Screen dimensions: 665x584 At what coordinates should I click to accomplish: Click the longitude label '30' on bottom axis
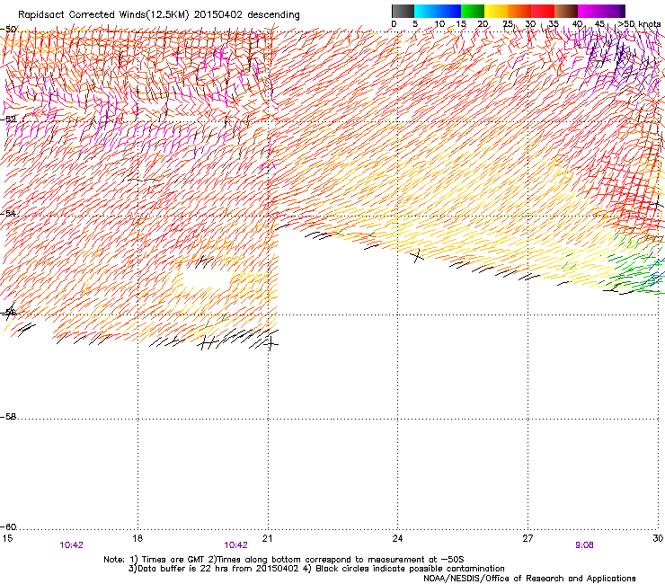point(658,538)
